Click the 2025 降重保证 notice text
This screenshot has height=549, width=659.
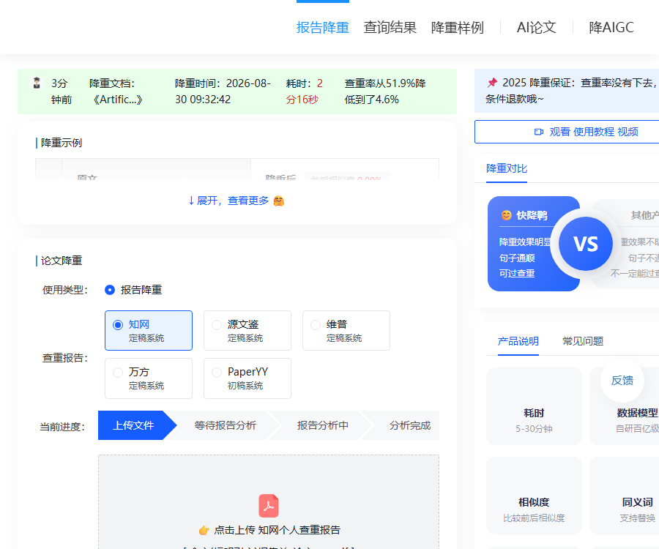click(x=572, y=91)
